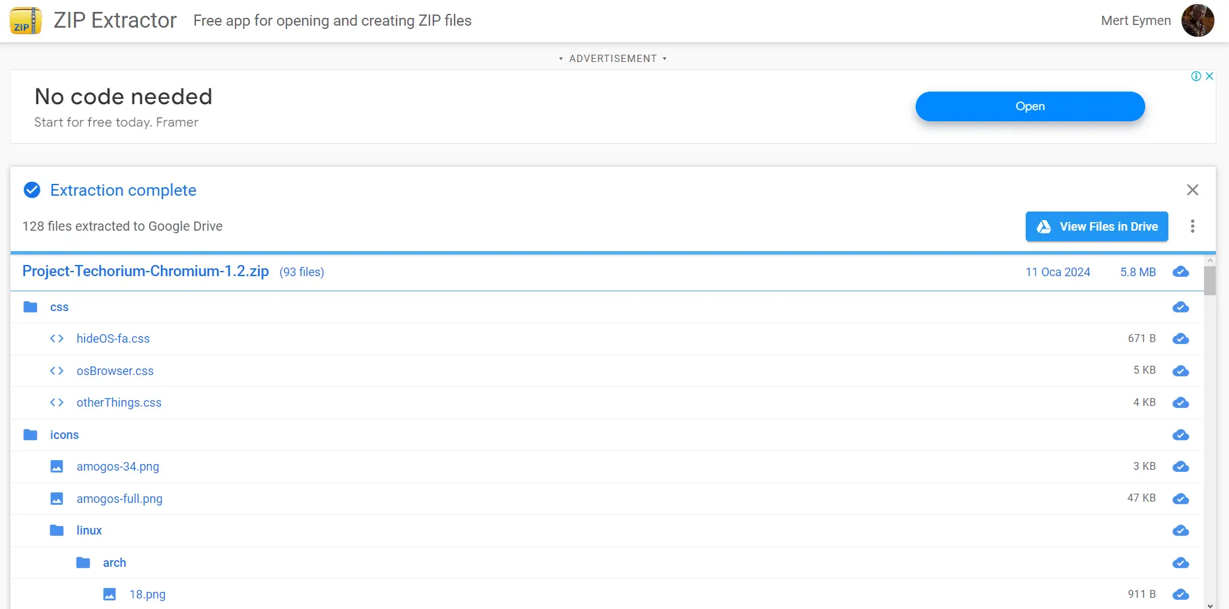Screen dimensions: 1229x609
Task: Open amogos-34.png file
Action: [x=117, y=467]
